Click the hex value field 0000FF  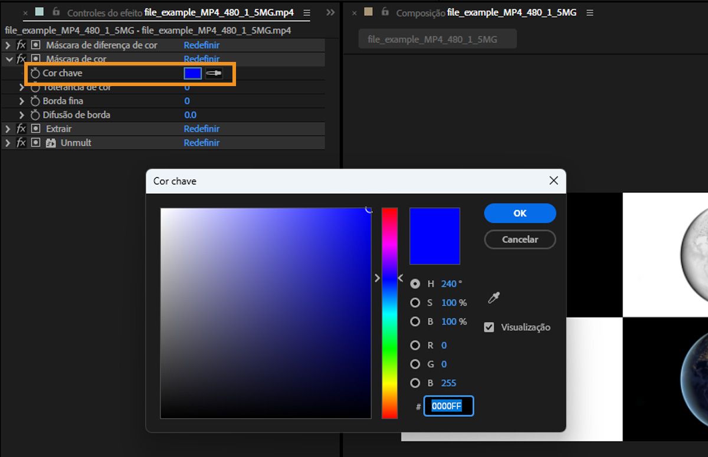448,406
